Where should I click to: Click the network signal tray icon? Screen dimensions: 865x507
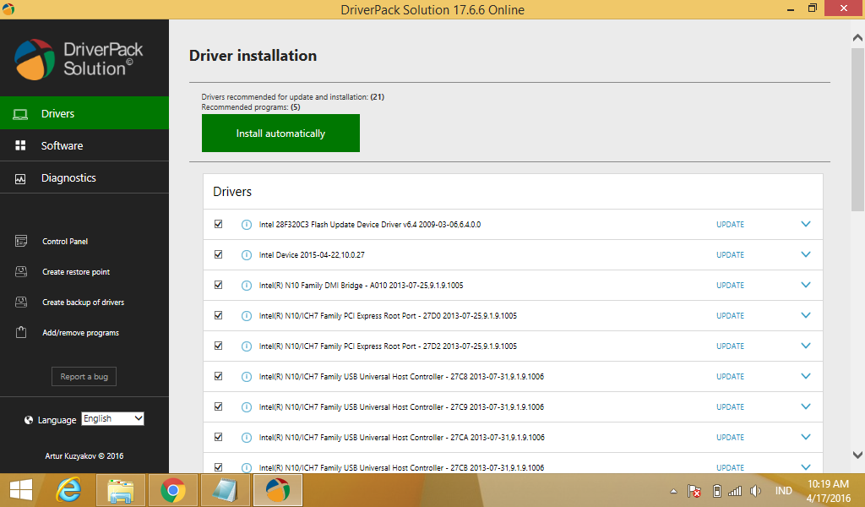[x=735, y=491]
